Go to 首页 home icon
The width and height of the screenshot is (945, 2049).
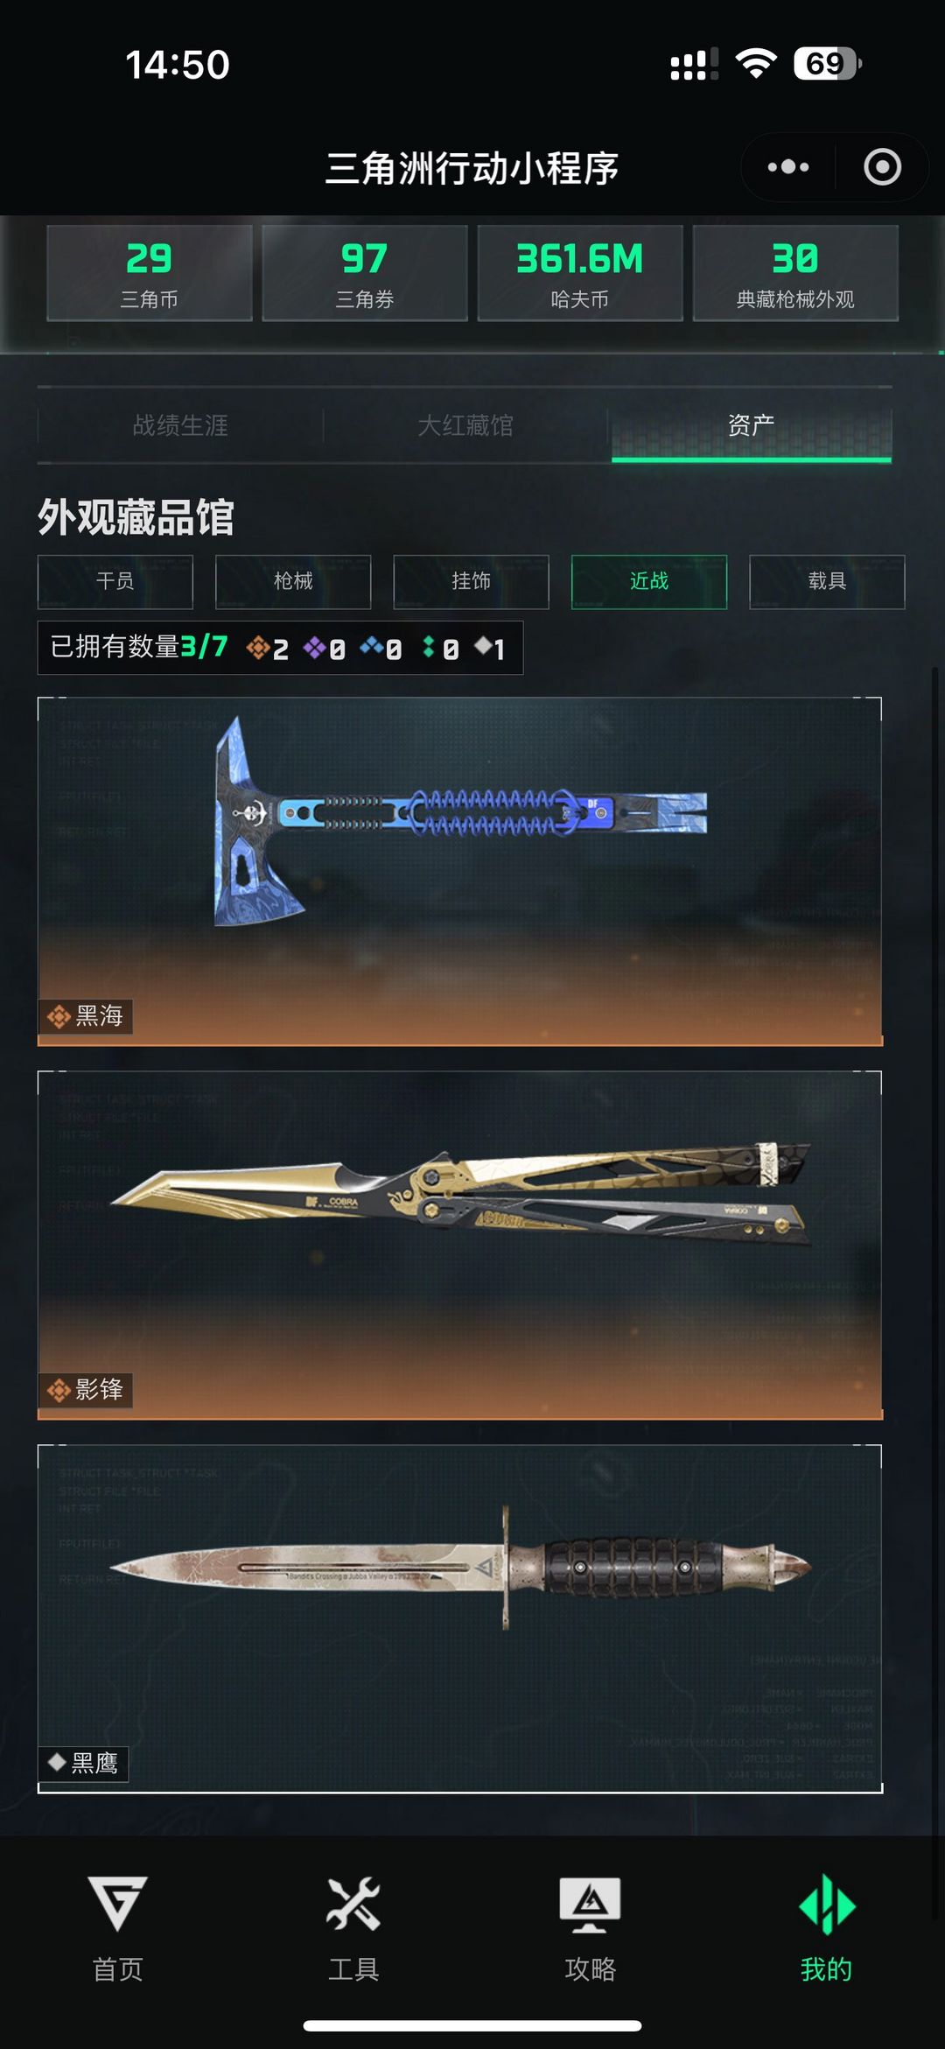[x=118, y=1904]
